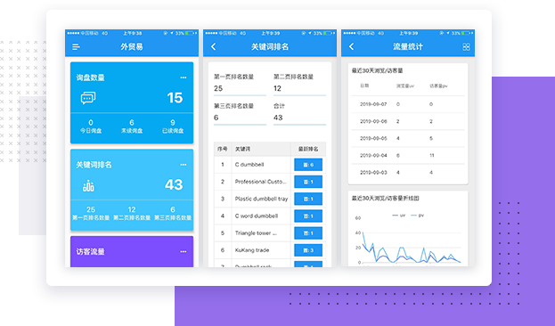Click the 关键词 column header
The height and width of the screenshot is (326, 555).
point(242,149)
